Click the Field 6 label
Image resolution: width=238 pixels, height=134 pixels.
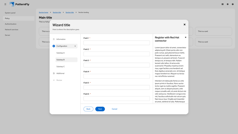[x=86, y=94]
